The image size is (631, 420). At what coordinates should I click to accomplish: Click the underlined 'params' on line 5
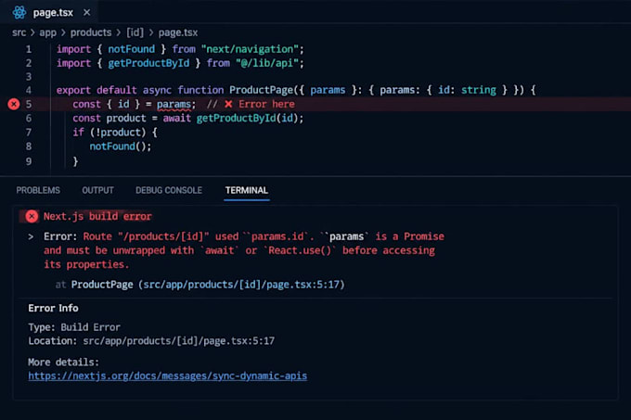point(174,104)
